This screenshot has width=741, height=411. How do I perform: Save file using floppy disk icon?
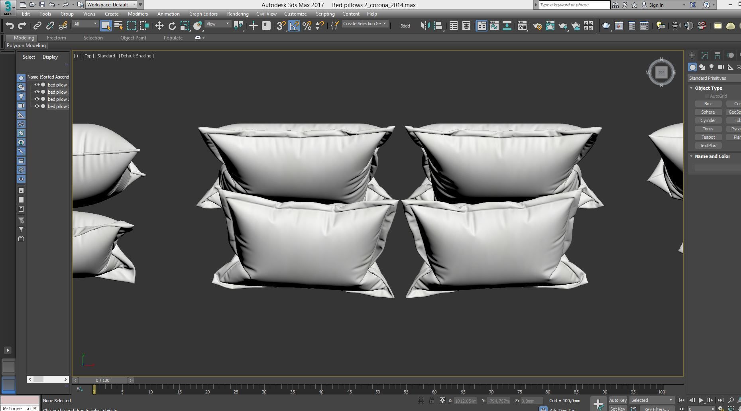tap(42, 5)
